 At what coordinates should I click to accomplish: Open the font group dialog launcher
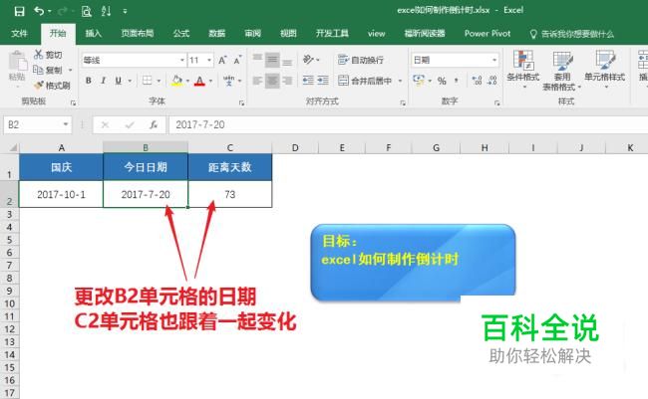click(242, 102)
